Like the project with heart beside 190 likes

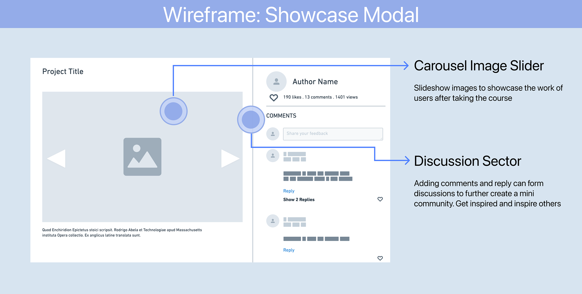tap(274, 98)
